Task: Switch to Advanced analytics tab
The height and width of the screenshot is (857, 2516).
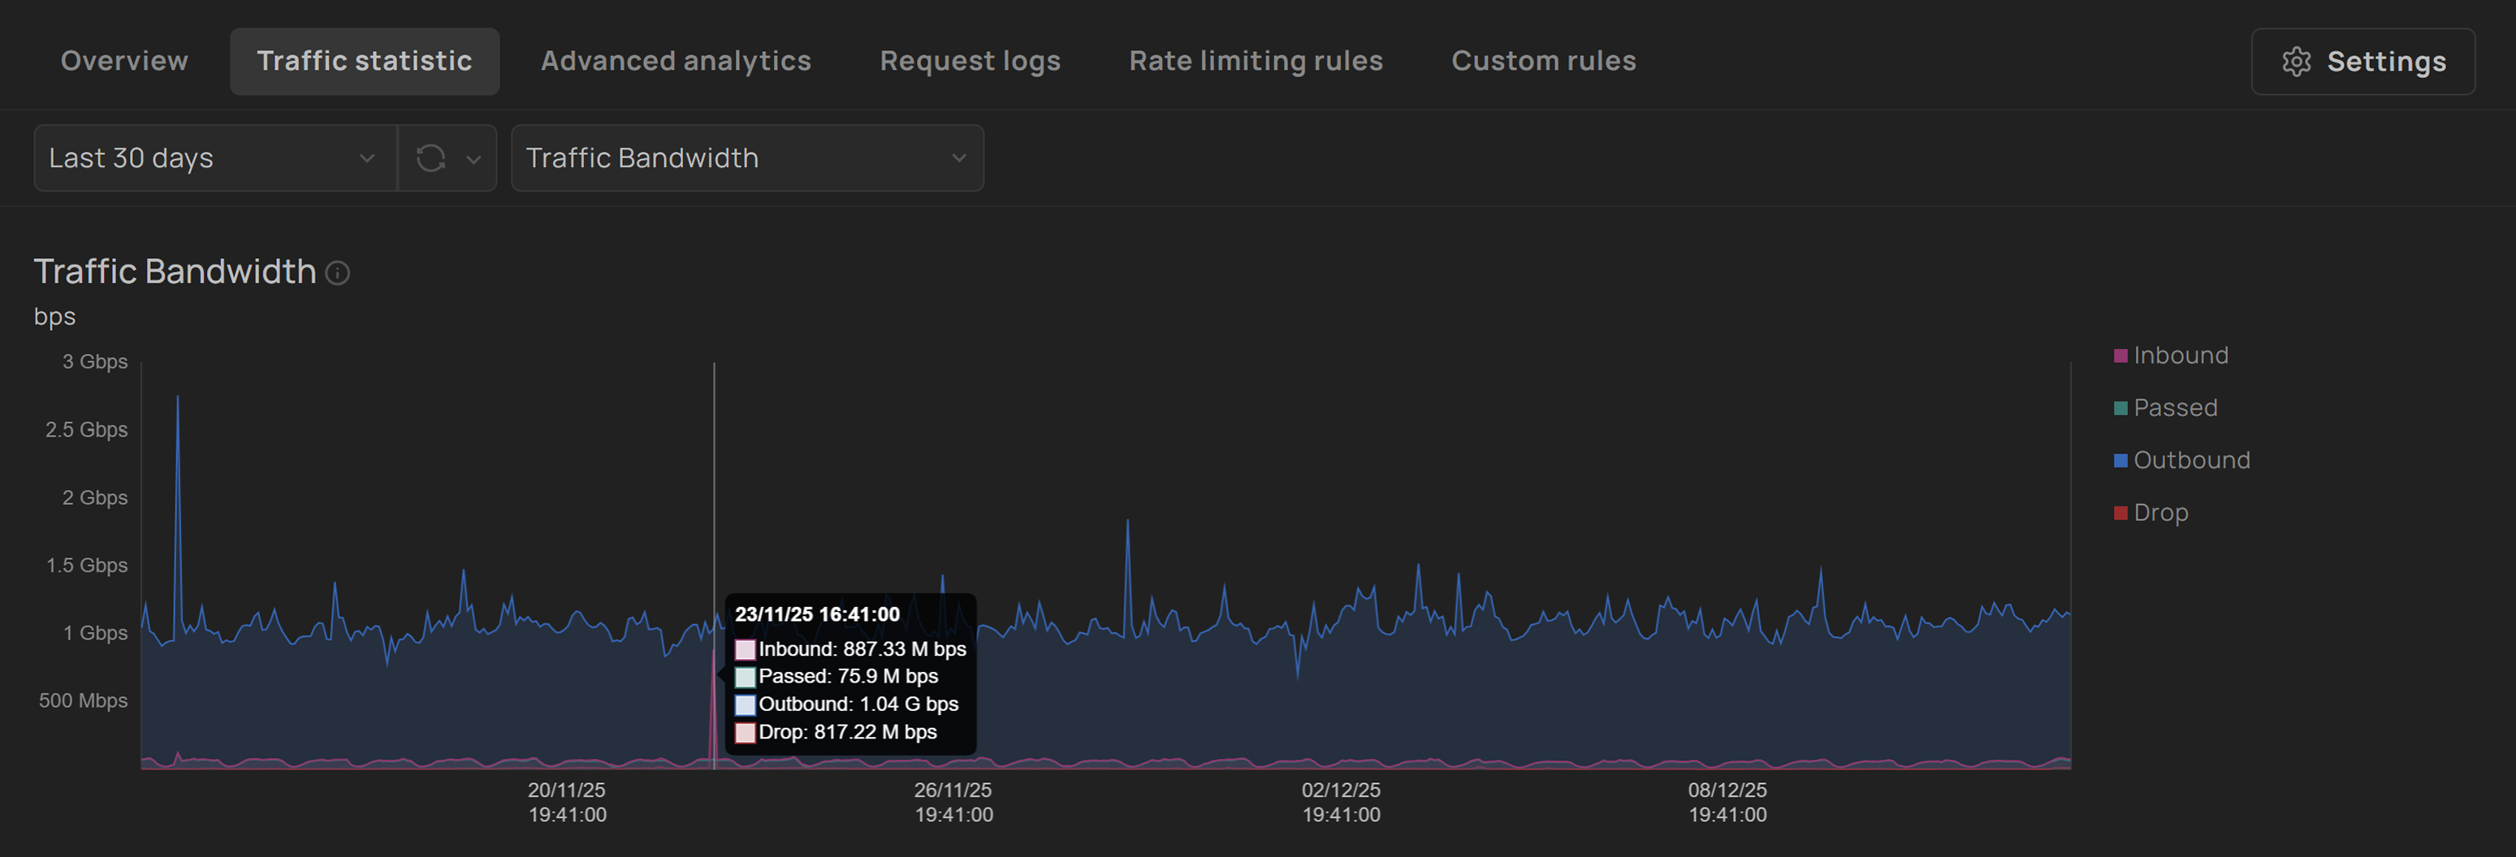Action: 676,61
